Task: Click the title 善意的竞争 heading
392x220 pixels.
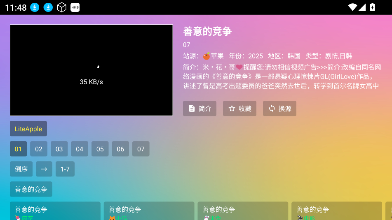Action: (x=207, y=31)
